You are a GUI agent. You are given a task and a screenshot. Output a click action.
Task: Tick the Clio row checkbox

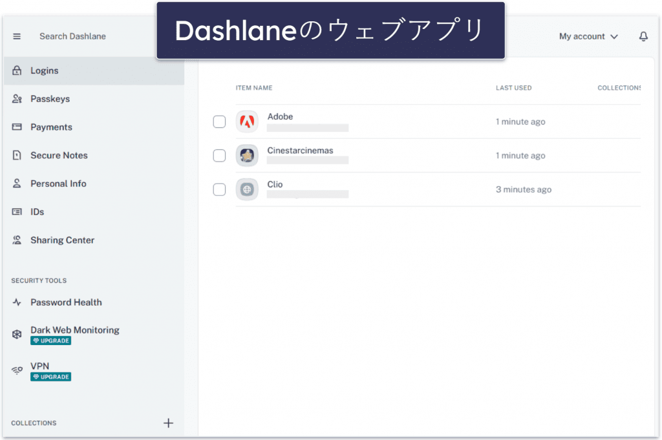click(x=219, y=189)
